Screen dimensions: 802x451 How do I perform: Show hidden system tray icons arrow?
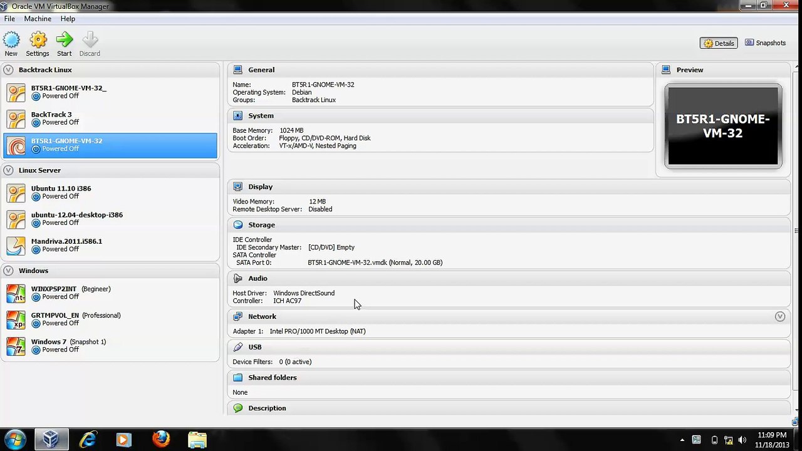[682, 440]
